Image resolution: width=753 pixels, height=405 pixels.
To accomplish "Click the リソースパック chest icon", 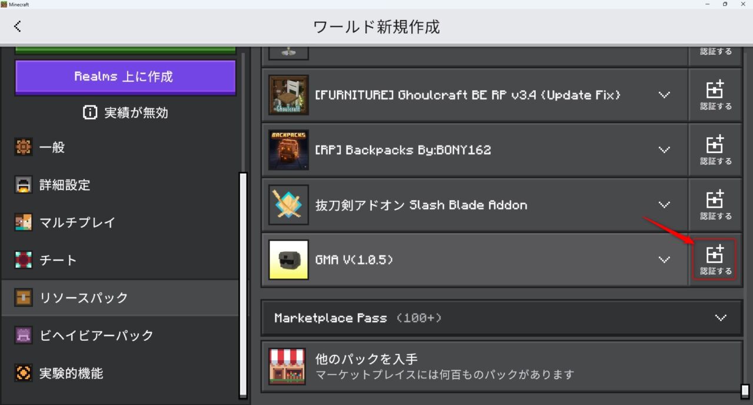I will click(x=23, y=298).
